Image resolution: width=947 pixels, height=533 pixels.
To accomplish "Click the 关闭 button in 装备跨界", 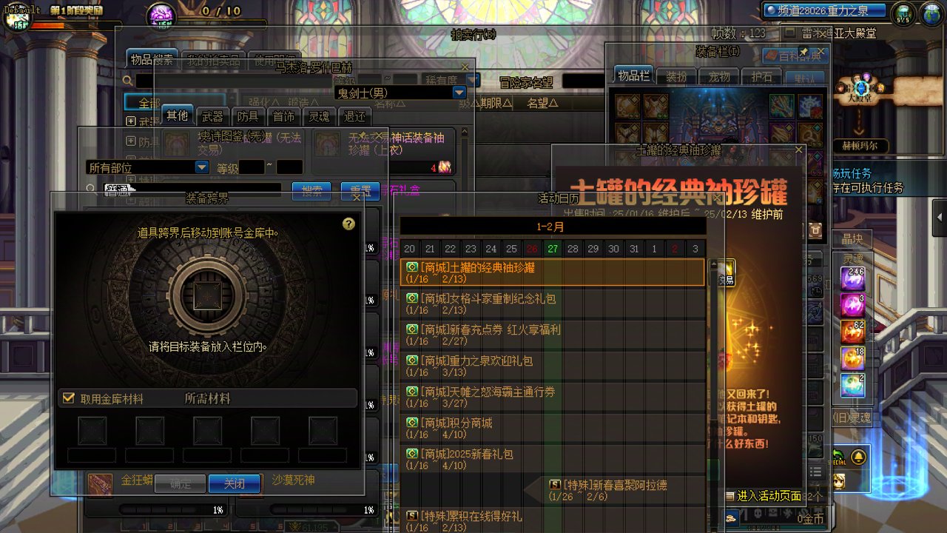I will click(235, 483).
